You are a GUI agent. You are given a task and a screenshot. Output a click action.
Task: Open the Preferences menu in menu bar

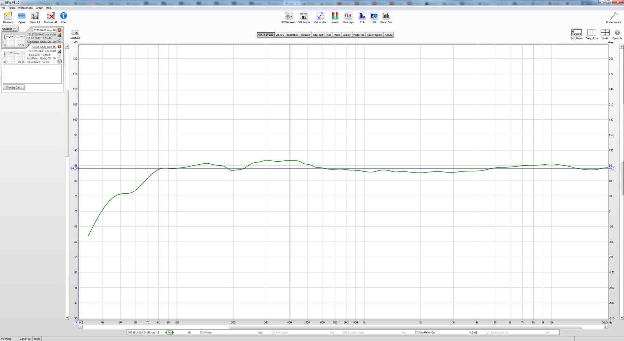pos(25,8)
